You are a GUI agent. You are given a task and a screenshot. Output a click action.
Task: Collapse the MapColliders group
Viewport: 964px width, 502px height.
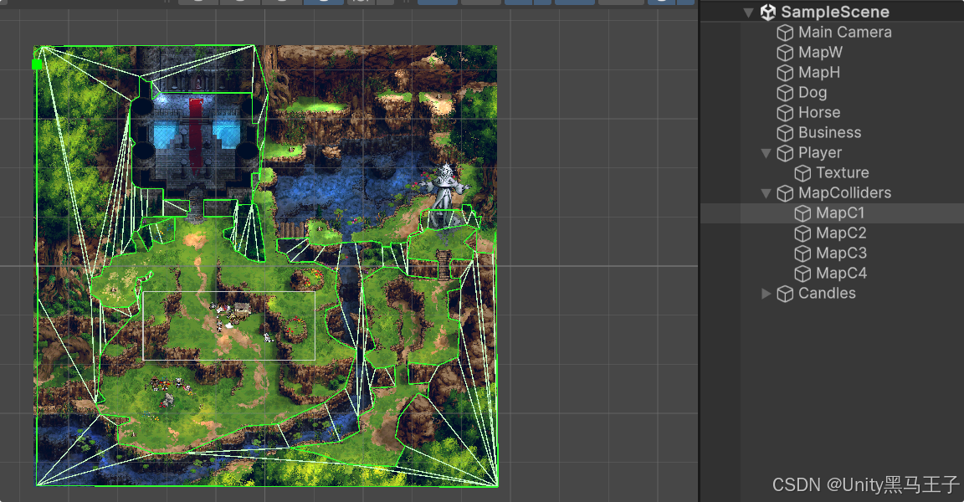(766, 193)
